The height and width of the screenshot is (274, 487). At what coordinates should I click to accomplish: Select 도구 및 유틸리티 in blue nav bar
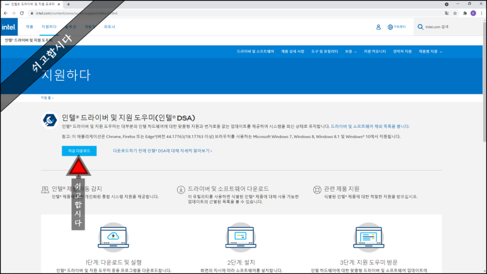click(x=324, y=52)
